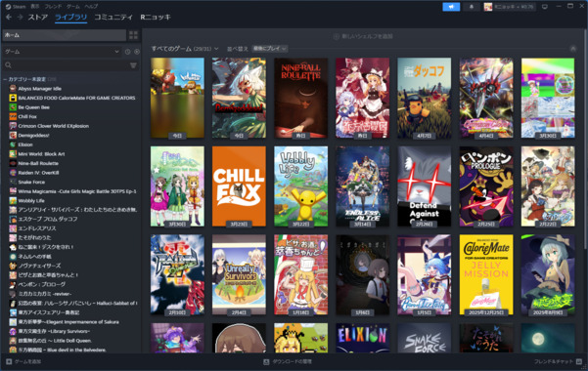Open the notifications bell

472,7
